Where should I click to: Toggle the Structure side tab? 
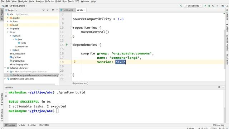point(2,115)
